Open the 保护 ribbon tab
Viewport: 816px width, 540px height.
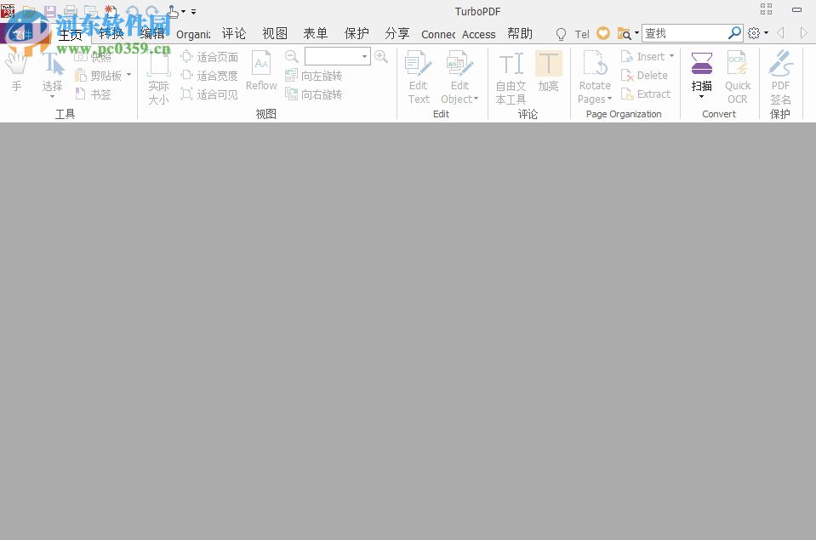coord(356,34)
